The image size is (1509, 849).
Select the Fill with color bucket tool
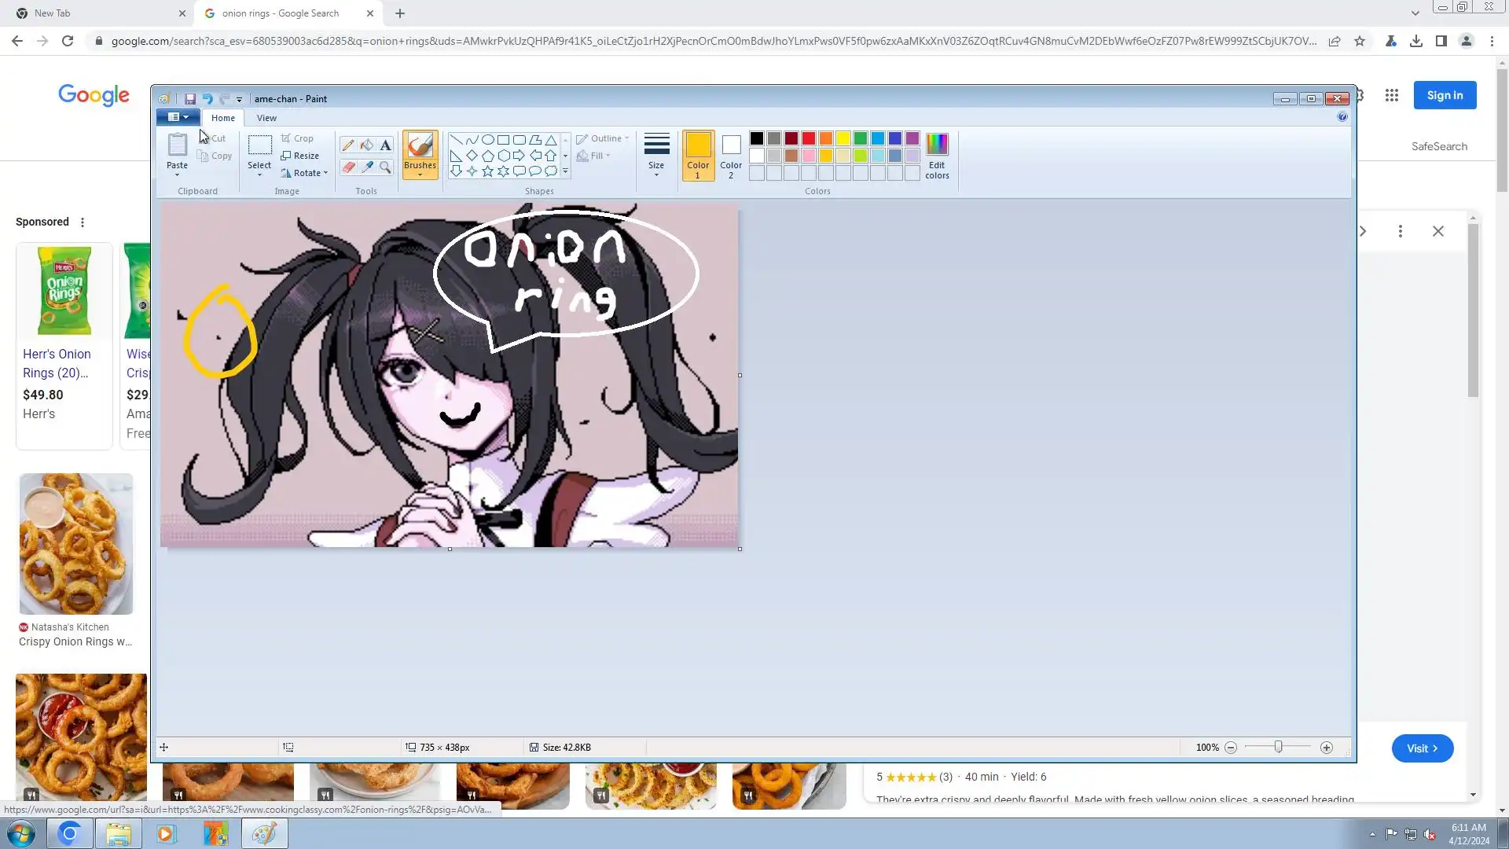click(x=366, y=145)
